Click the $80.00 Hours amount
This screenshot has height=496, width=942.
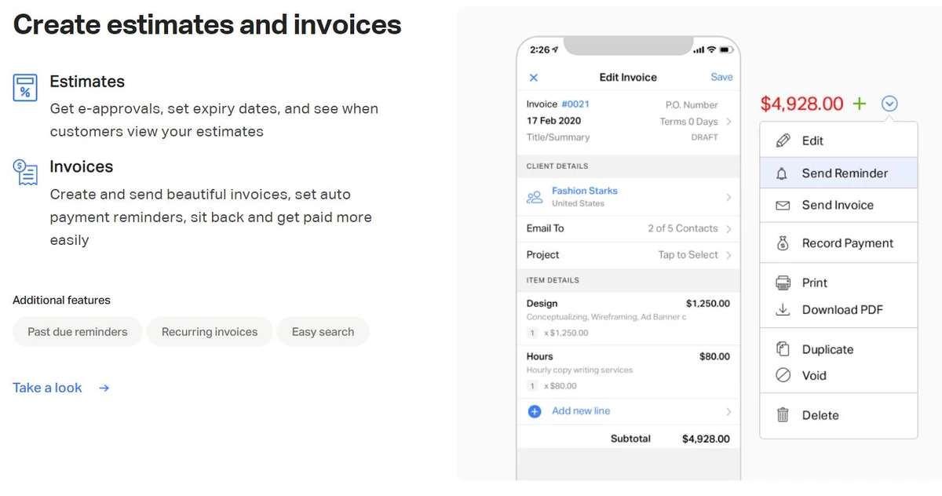(x=714, y=356)
